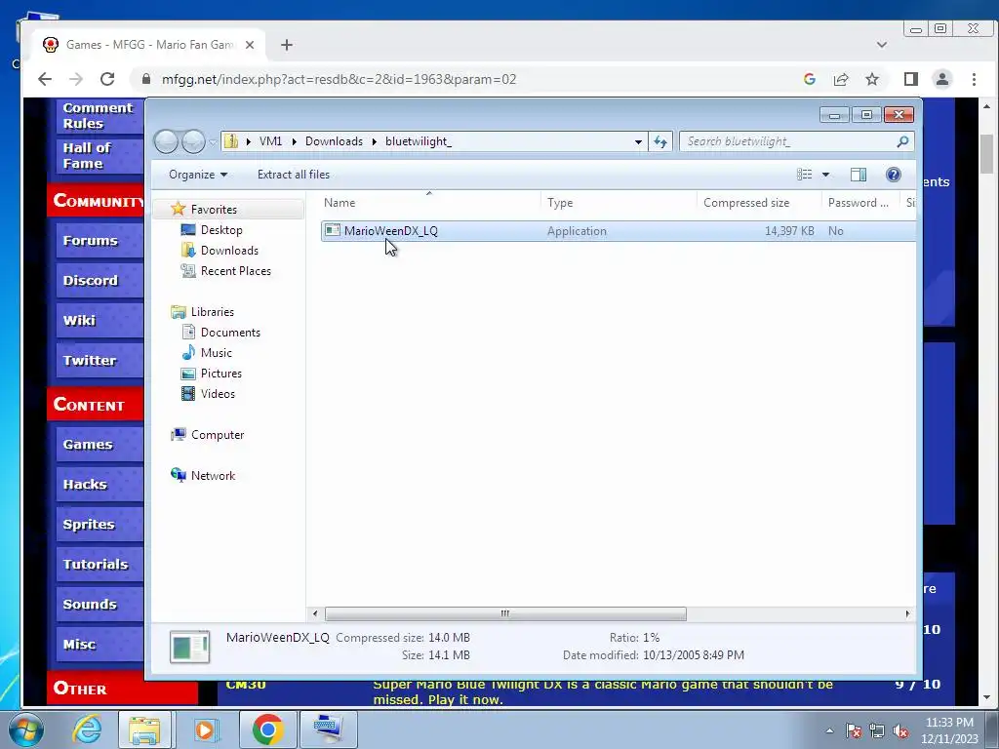
Task: Click MarioWeenDX_LQ application icon in list
Action: [x=332, y=230]
